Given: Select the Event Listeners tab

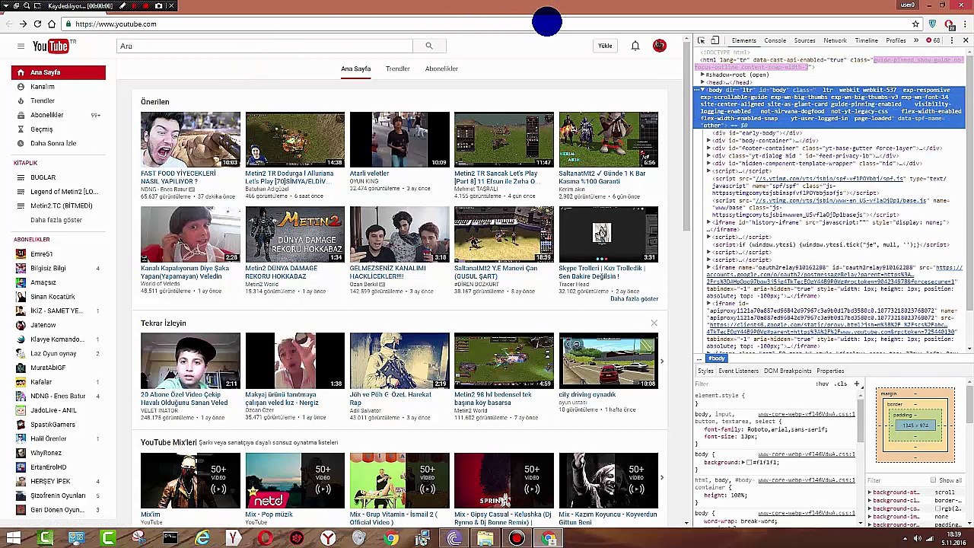Looking at the screenshot, I should coord(738,371).
